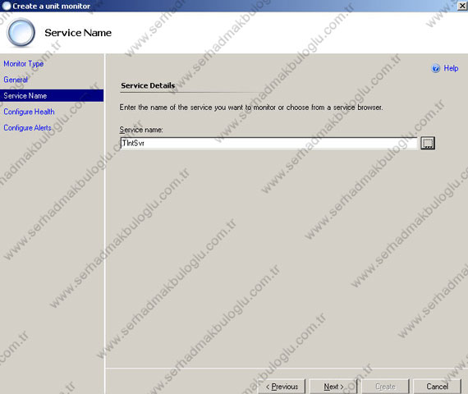Image resolution: width=468 pixels, height=394 pixels.
Task: Switch to the General wizard step
Action: 16,80
